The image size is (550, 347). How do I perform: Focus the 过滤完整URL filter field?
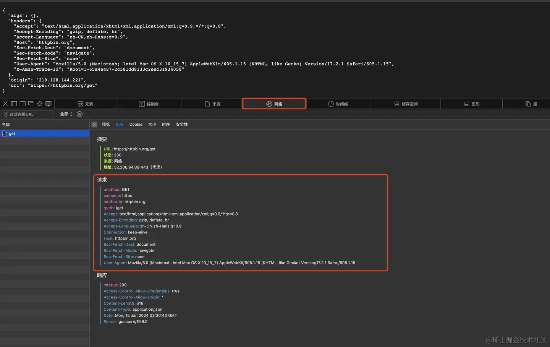click(x=28, y=114)
